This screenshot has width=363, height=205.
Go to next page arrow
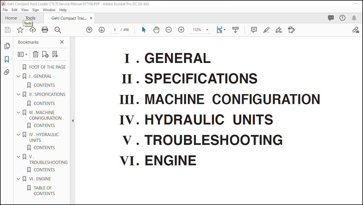point(102,30)
